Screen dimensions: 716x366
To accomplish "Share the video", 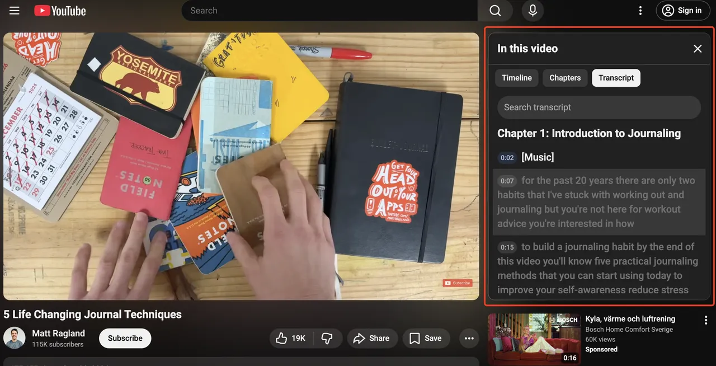I will [373, 338].
